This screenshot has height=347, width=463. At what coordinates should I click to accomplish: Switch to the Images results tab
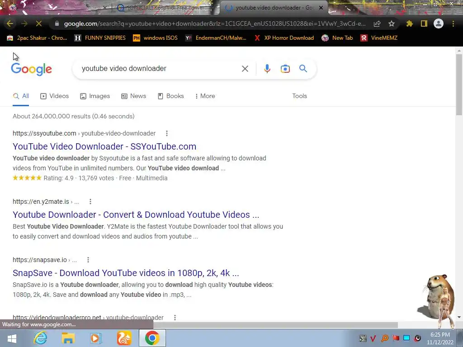pos(95,96)
